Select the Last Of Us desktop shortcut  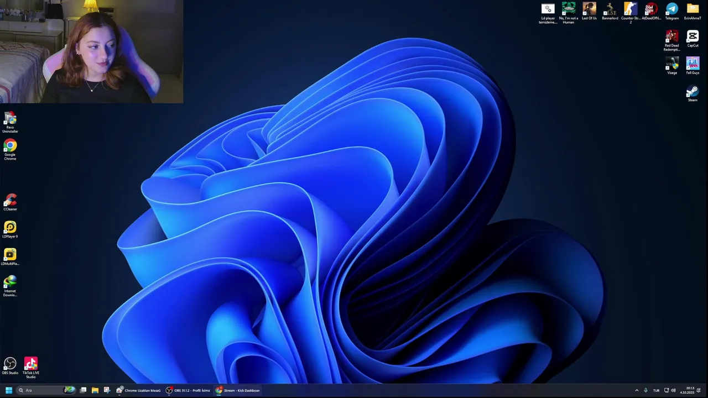(589, 12)
